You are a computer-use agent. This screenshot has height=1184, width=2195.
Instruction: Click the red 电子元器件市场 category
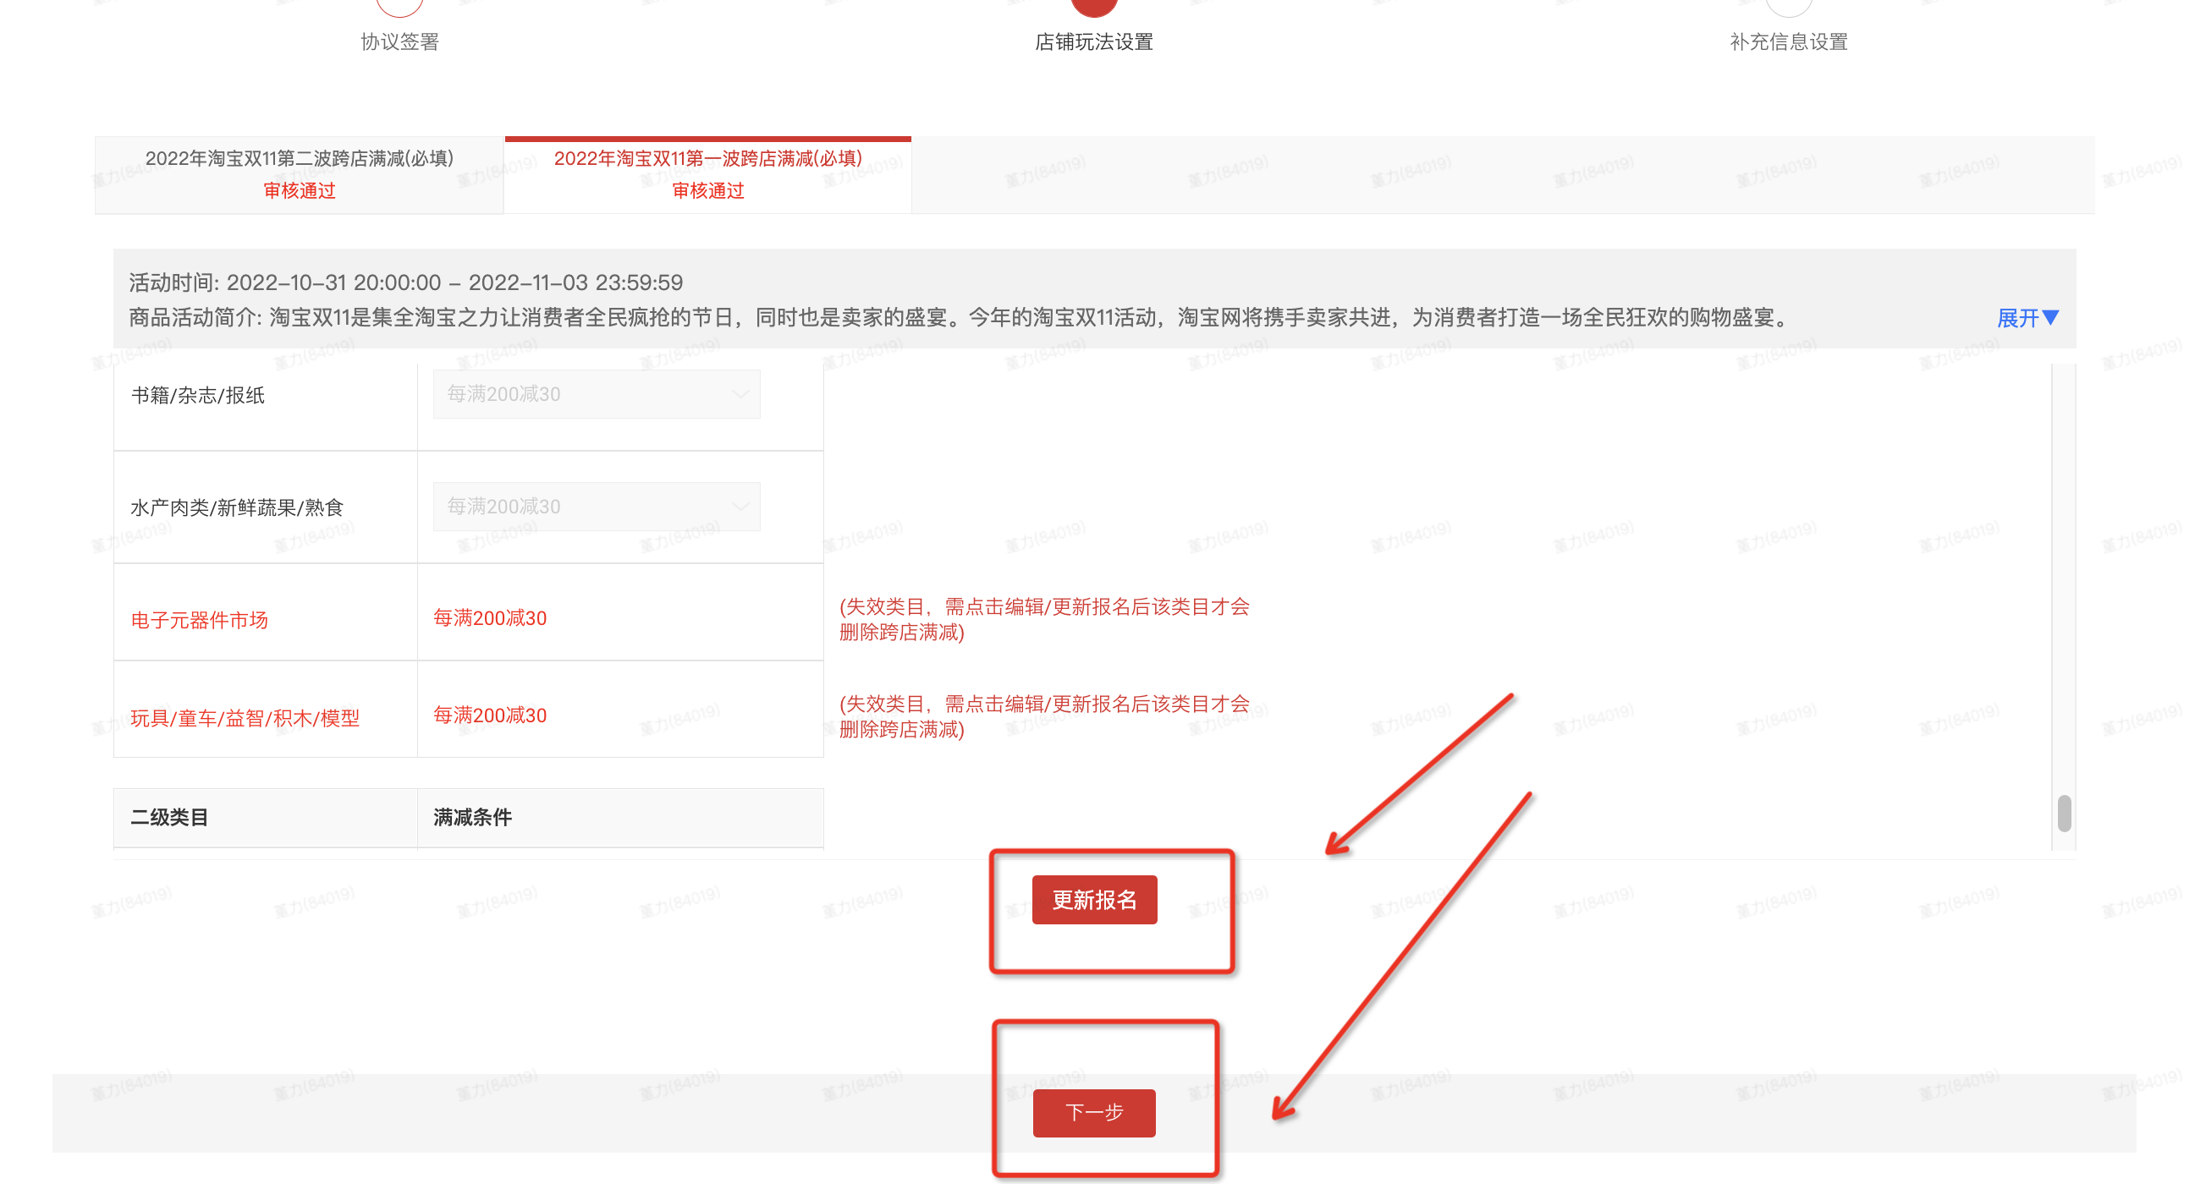(x=200, y=620)
